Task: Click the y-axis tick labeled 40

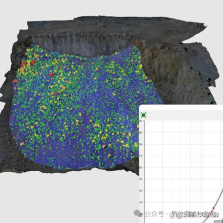Action: click(x=140, y=191)
